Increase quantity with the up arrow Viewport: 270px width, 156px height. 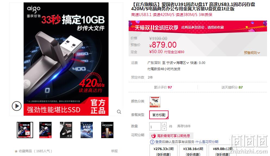[164, 124]
